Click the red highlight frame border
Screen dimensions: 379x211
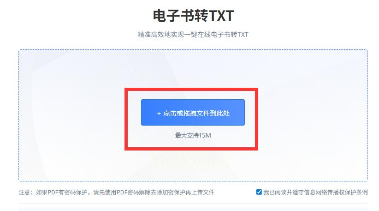click(191, 89)
